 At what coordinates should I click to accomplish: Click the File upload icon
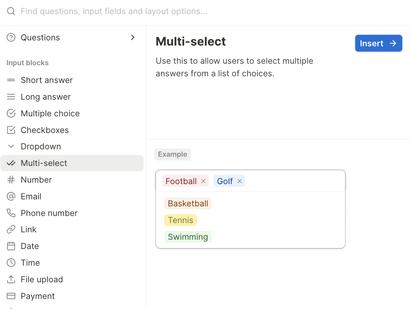point(11,279)
